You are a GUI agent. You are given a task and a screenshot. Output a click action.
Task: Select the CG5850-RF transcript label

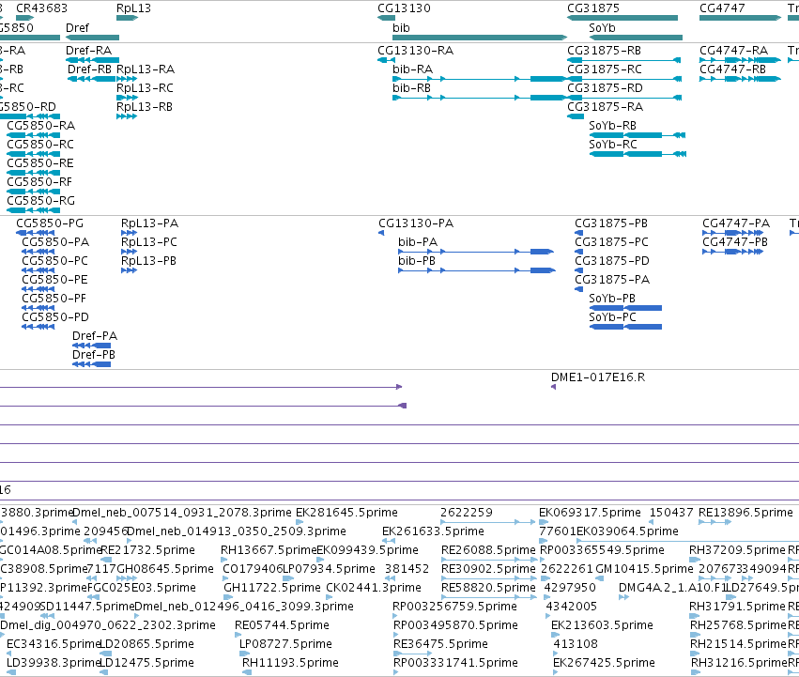39,182
